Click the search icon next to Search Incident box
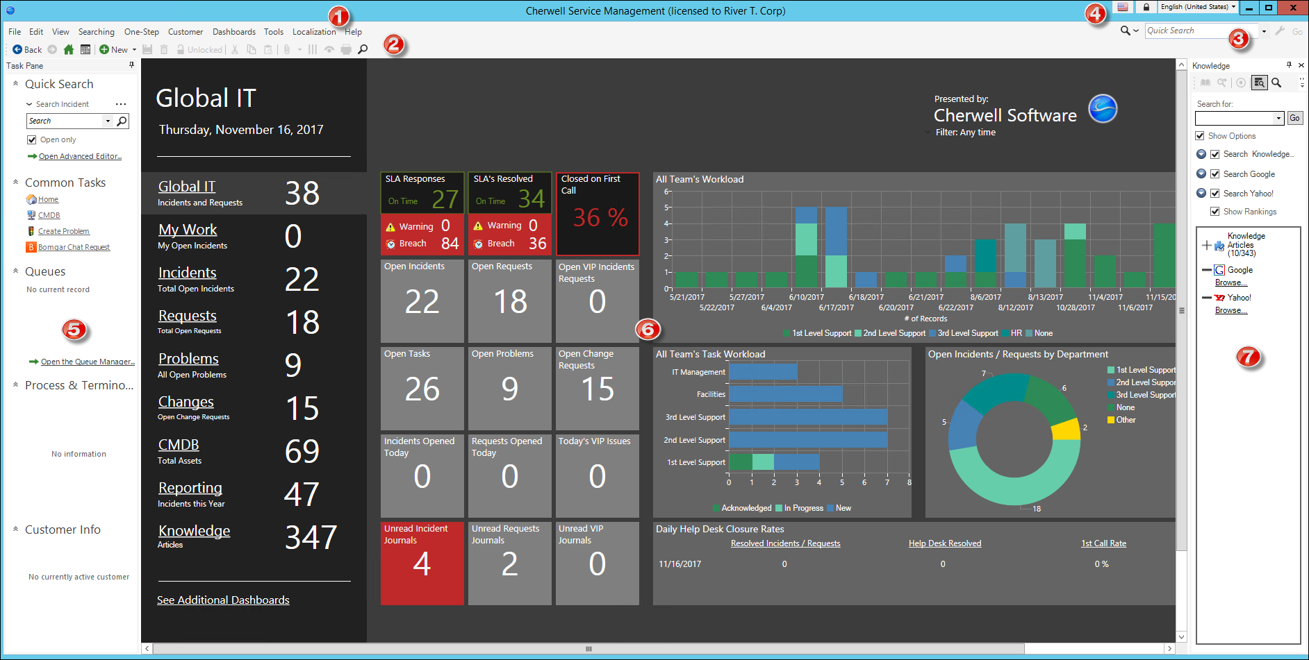 tap(122, 121)
